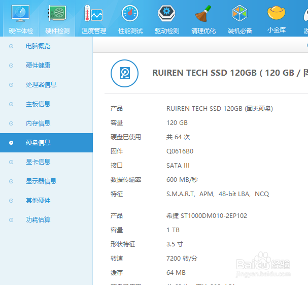This screenshot has height=285, width=308.
Task: Open 装机必备 cube icon
Action: click(239, 13)
